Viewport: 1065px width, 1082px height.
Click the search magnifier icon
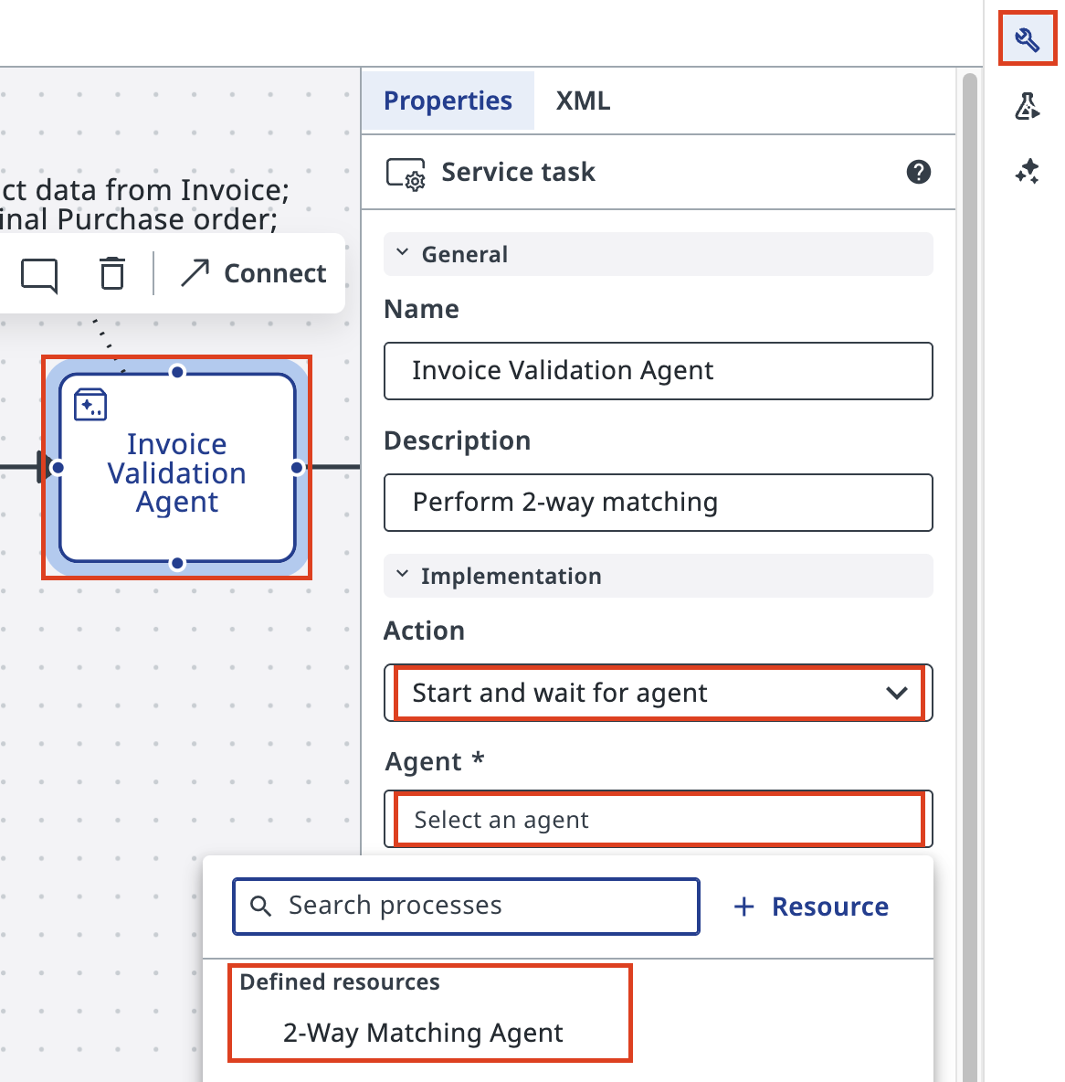[260, 906]
